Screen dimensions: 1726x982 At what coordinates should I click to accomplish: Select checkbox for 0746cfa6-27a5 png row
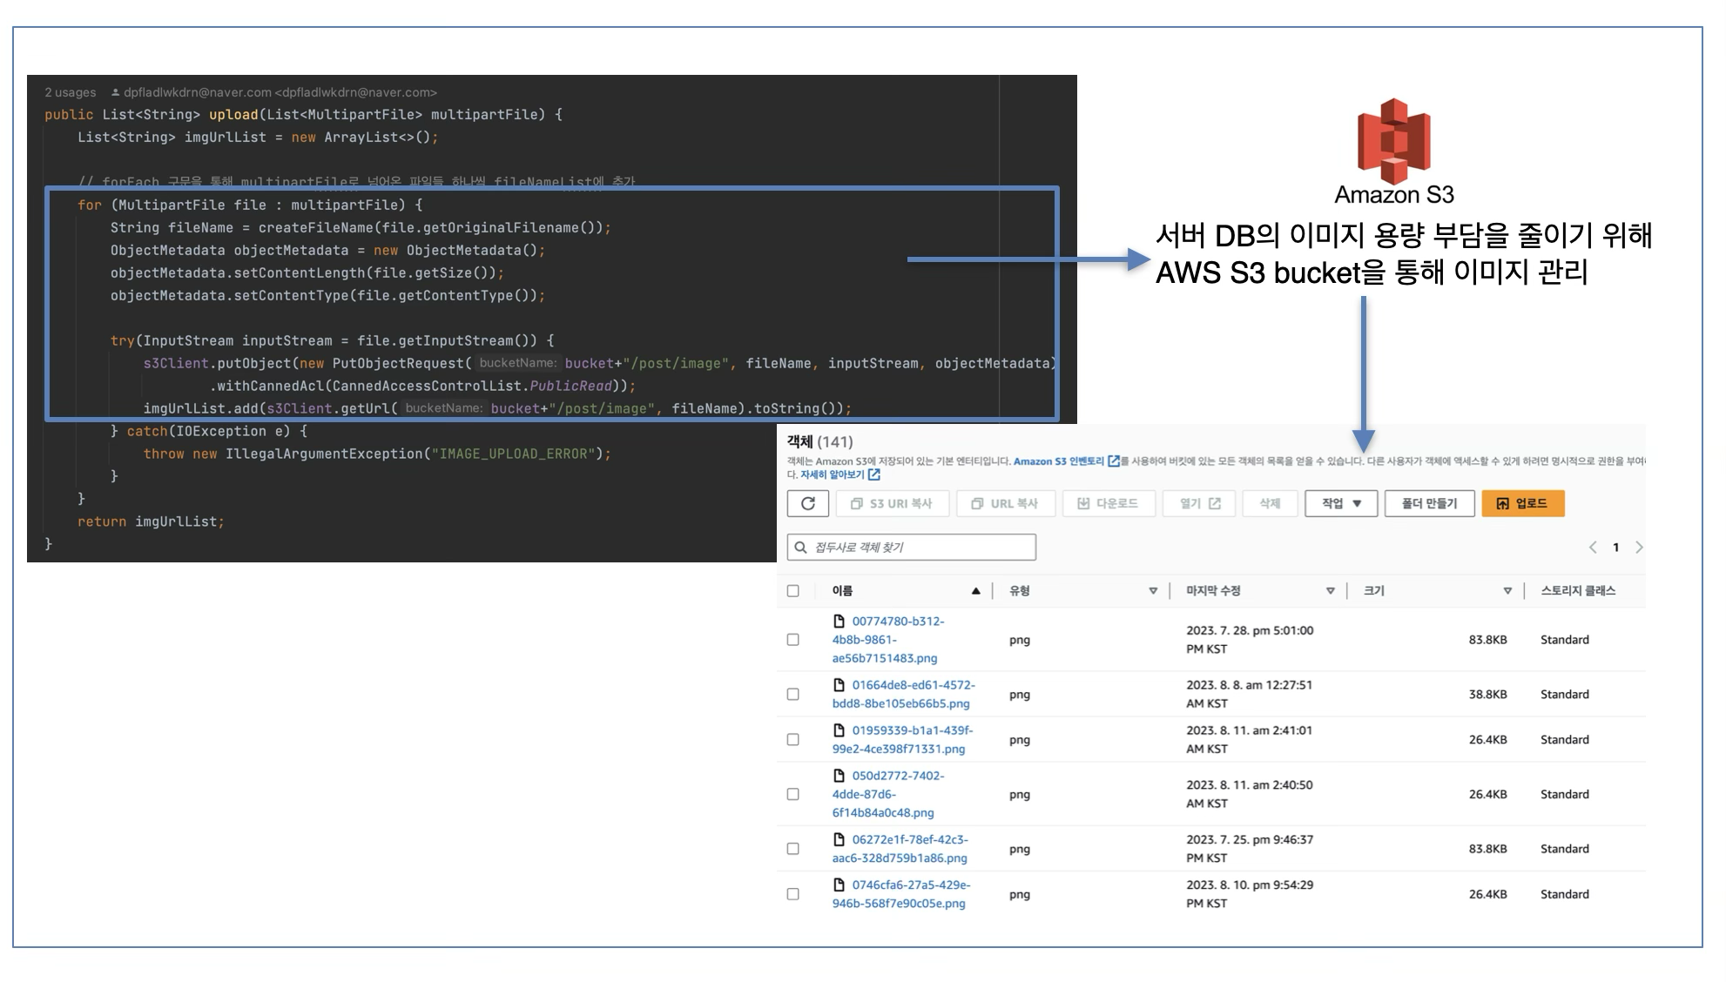[792, 894]
